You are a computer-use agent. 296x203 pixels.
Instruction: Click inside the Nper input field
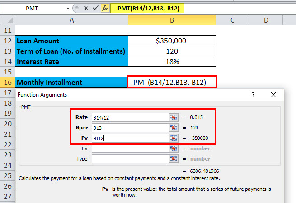click(129, 128)
